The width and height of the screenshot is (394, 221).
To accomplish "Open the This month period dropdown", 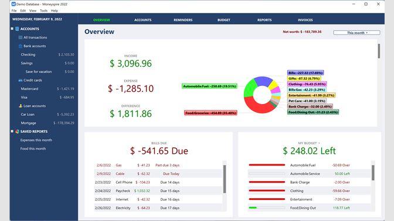I will [356, 33].
